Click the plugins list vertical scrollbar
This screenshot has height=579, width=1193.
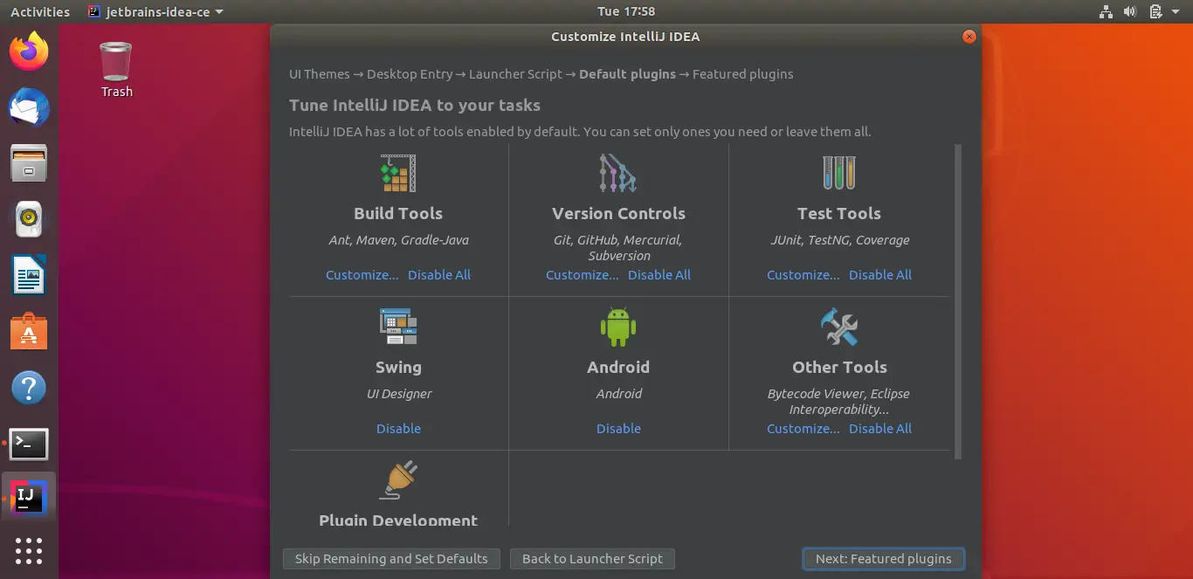tap(958, 301)
